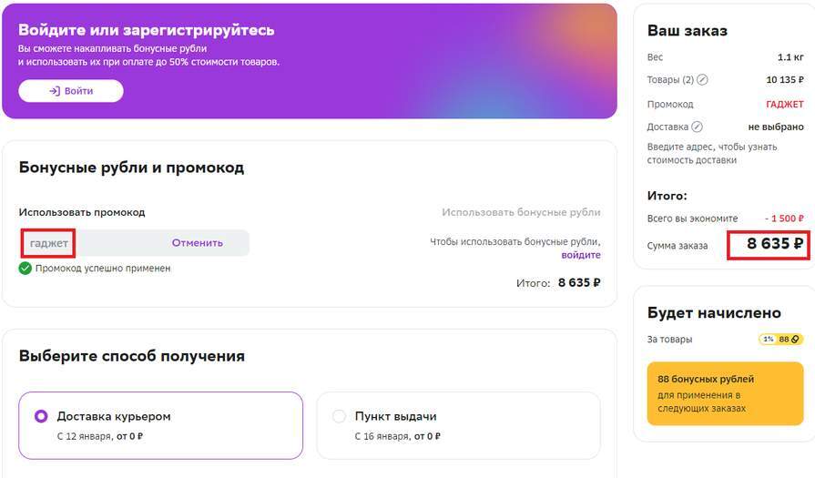Choose the Пункт выдачи delivery card
Image resolution: width=815 pixels, height=478 pixels.
458,425
